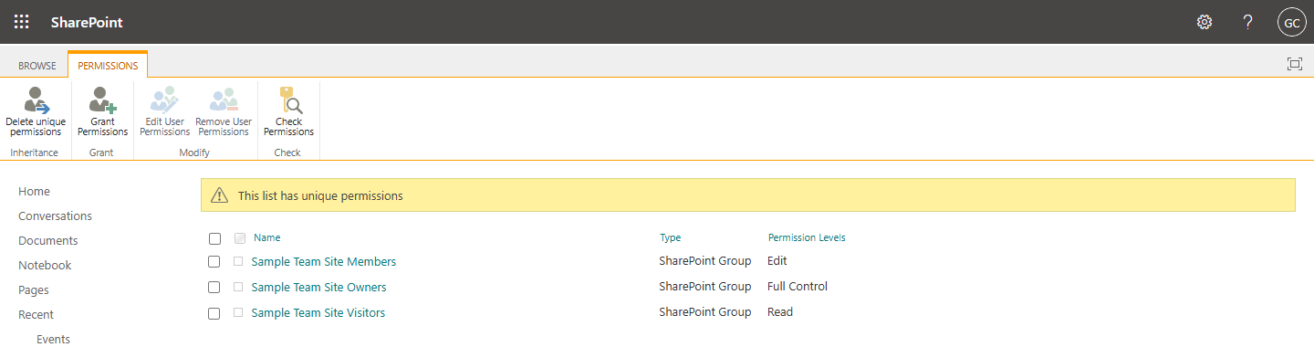
Task: Switch to the BROWSE tab
Action: (37, 66)
